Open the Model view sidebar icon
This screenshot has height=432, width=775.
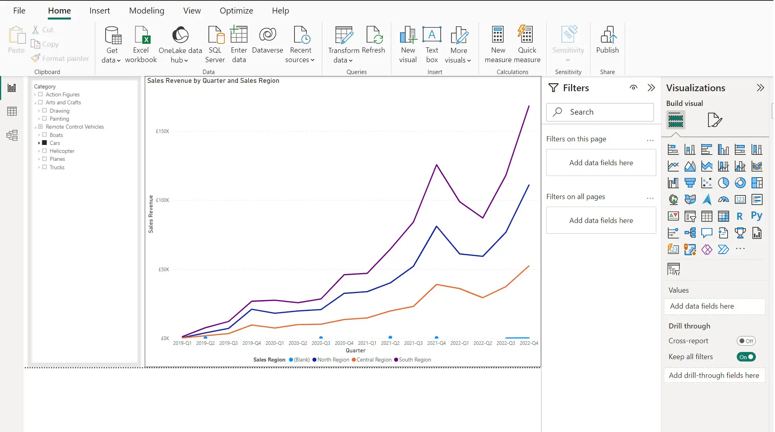pyautogui.click(x=12, y=135)
